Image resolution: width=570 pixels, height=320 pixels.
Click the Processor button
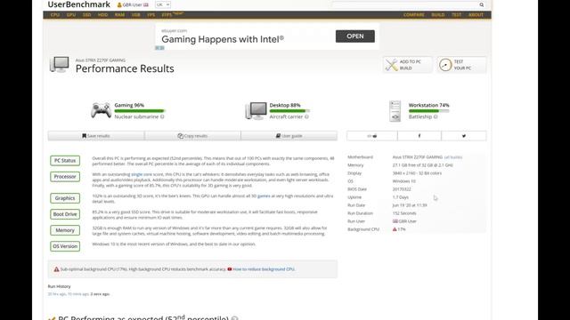[x=65, y=177]
